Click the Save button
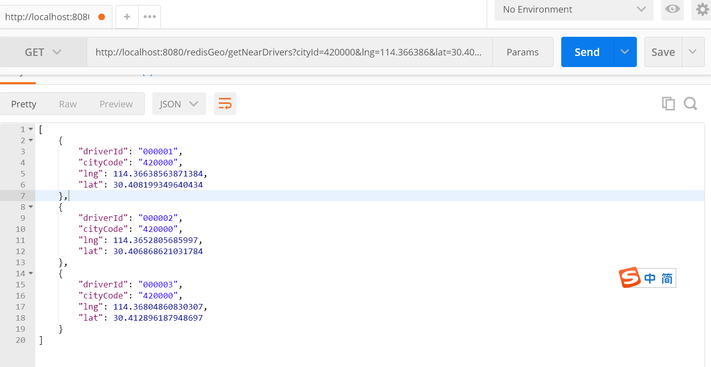This screenshot has height=367, width=711. (x=663, y=52)
